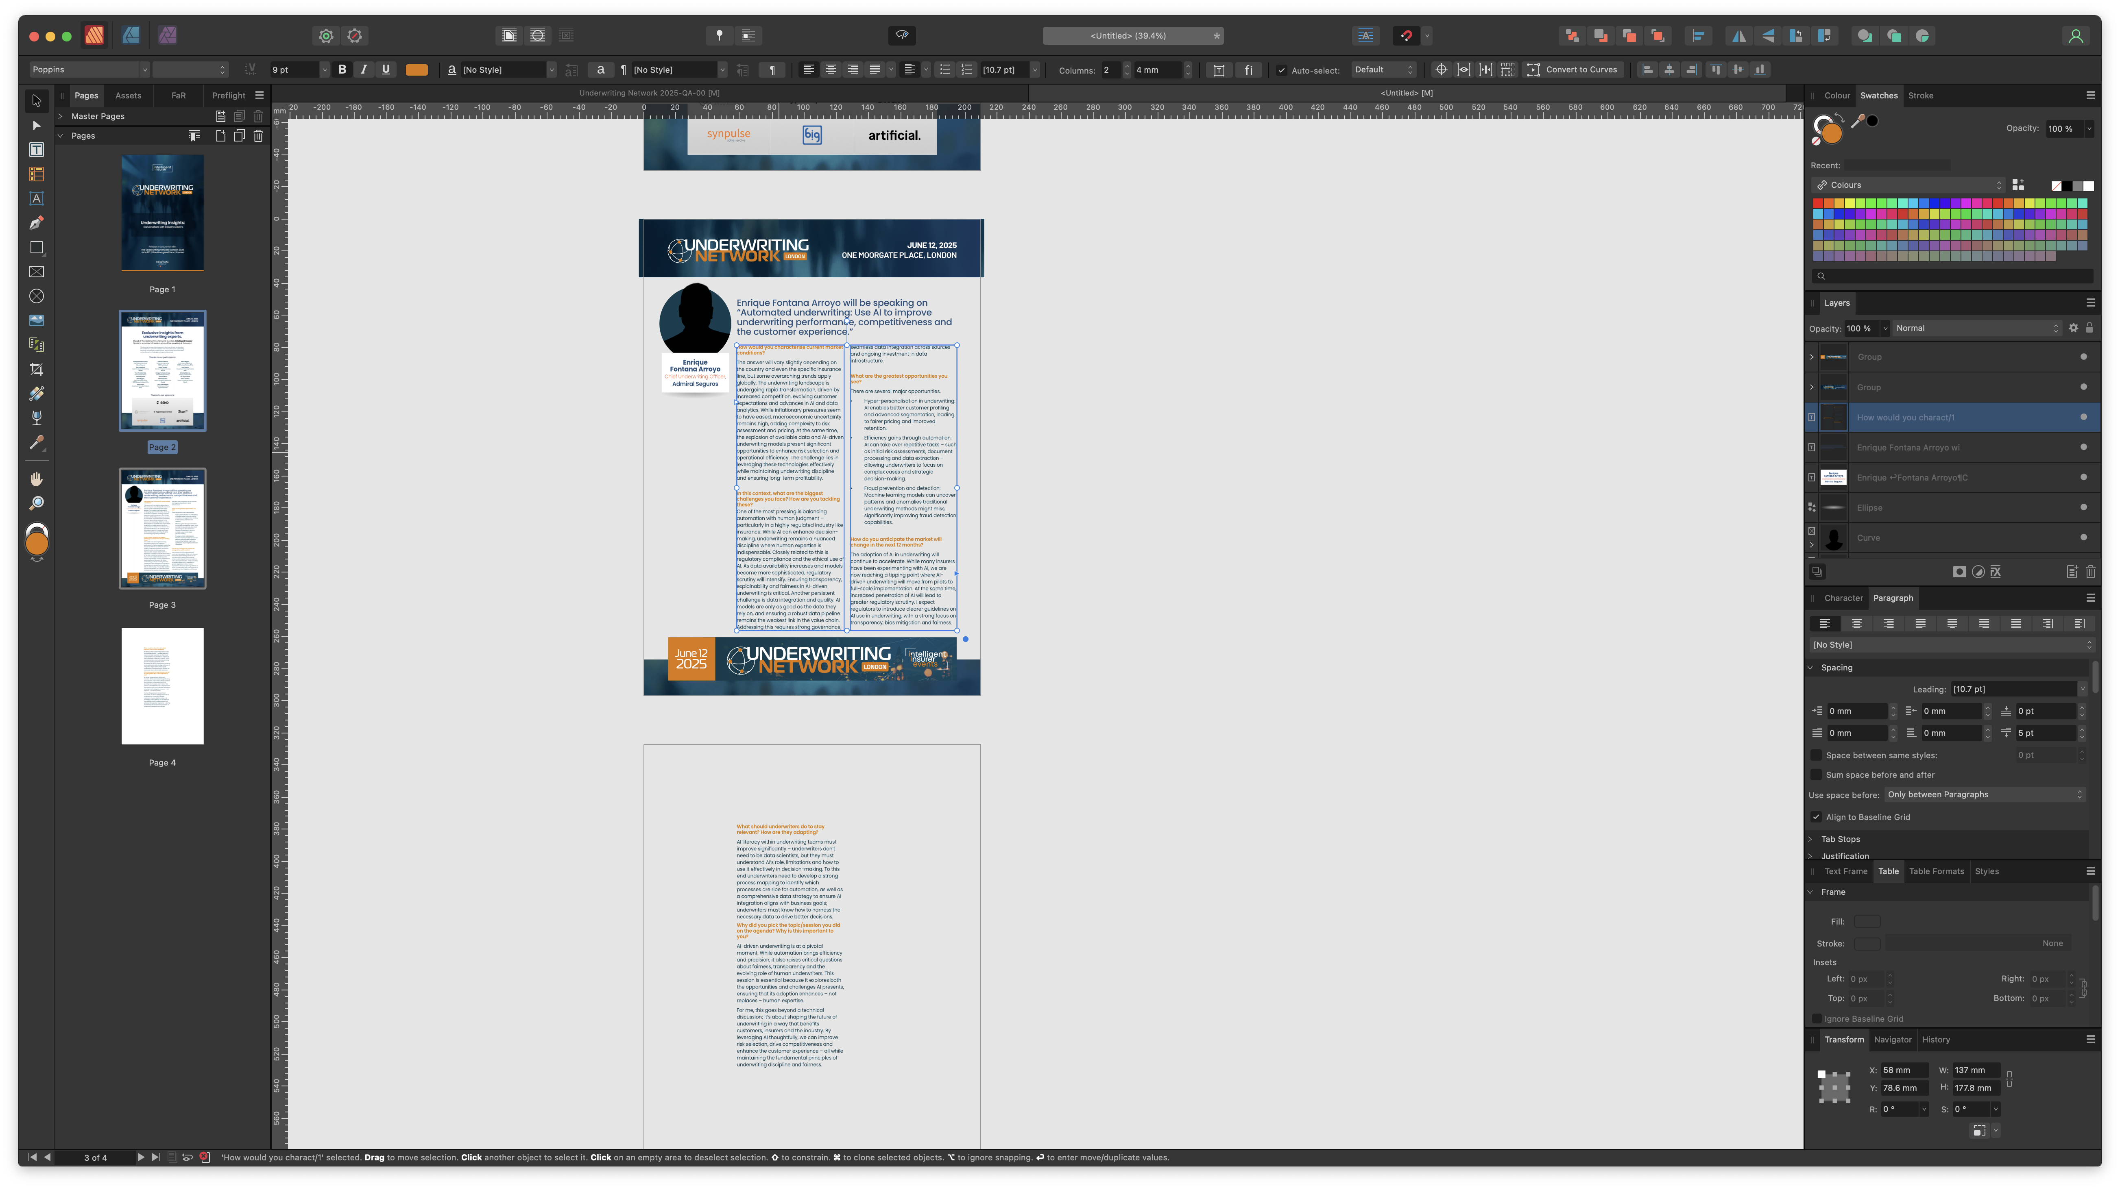The height and width of the screenshot is (1188, 2120).
Task: Click orange text colour swatch
Action: click(417, 70)
